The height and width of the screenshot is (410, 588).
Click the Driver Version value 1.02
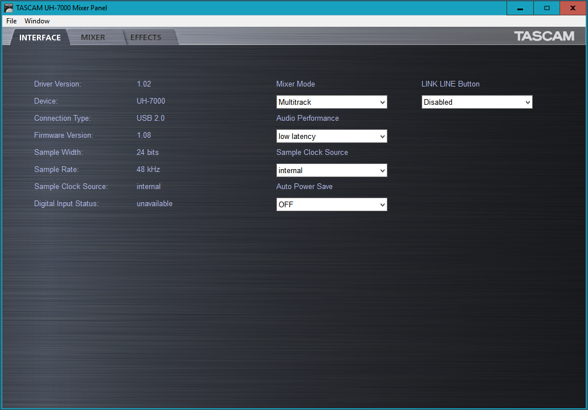(x=144, y=84)
